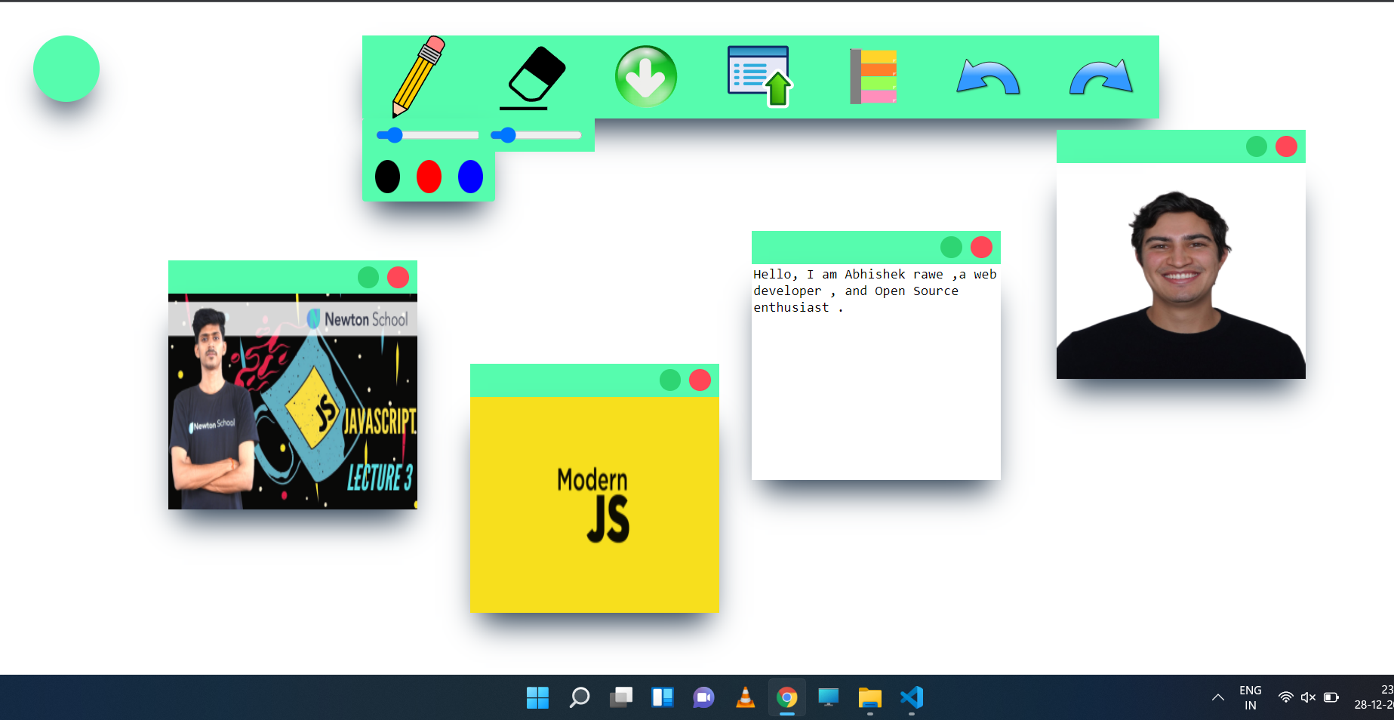The image size is (1394, 720).
Task: Toggle toolbar with large green circle button
Action: click(x=66, y=69)
